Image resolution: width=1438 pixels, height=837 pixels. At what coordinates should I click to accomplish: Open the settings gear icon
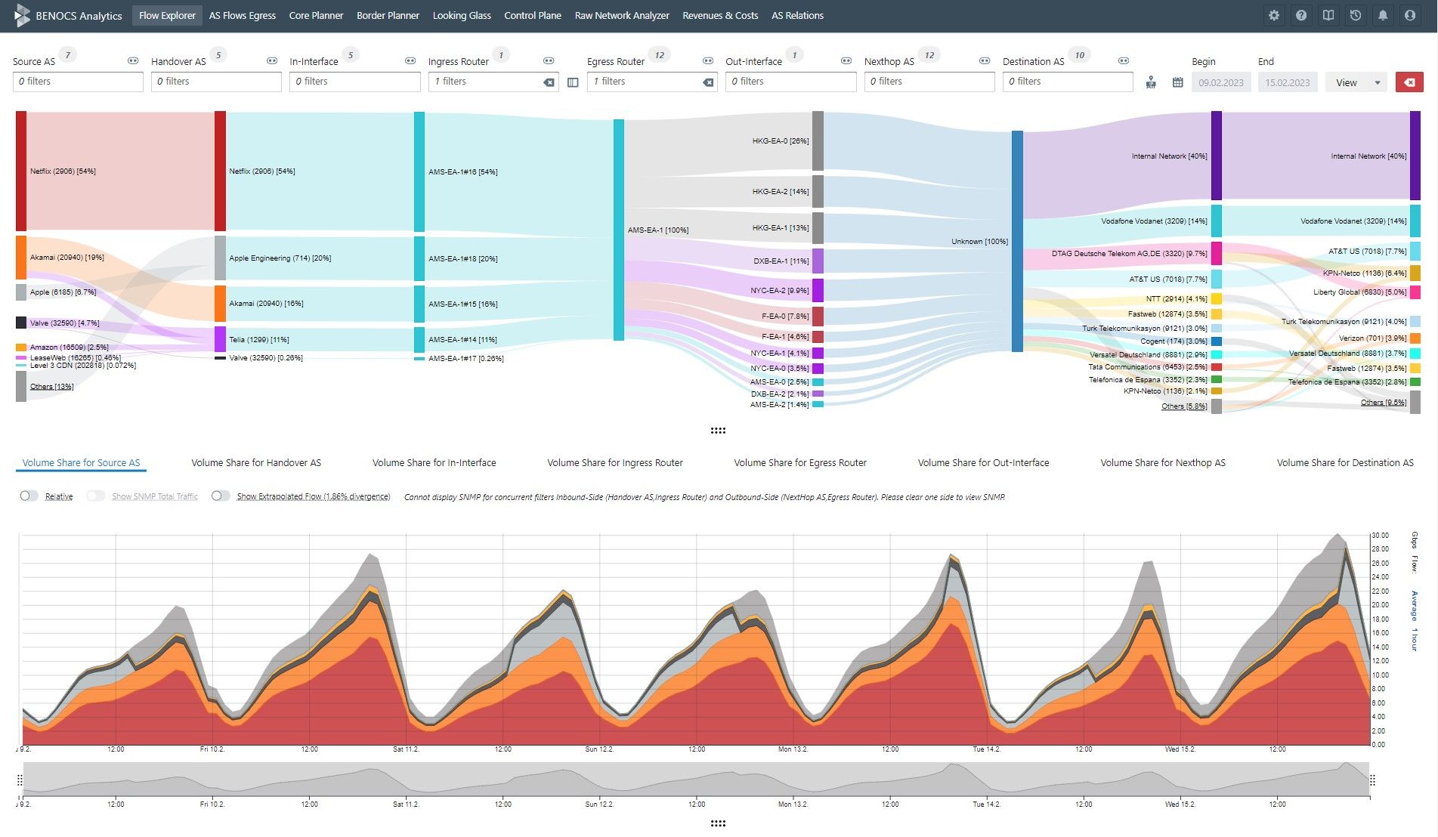pos(1274,15)
